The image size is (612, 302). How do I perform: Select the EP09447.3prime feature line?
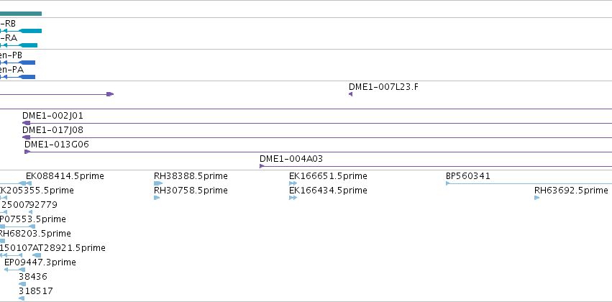click(x=14, y=270)
